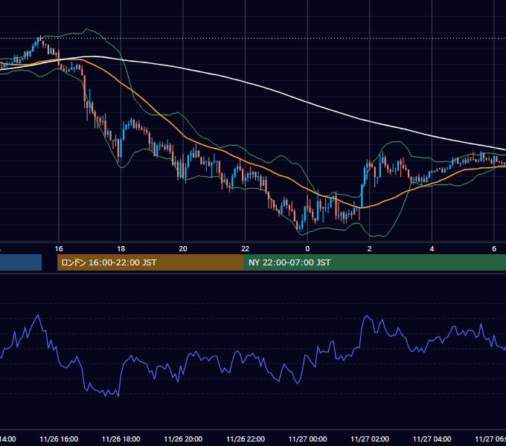Click the 6 hour label on price chart axis
The width and height of the screenshot is (506, 446).
pos(494,249)
